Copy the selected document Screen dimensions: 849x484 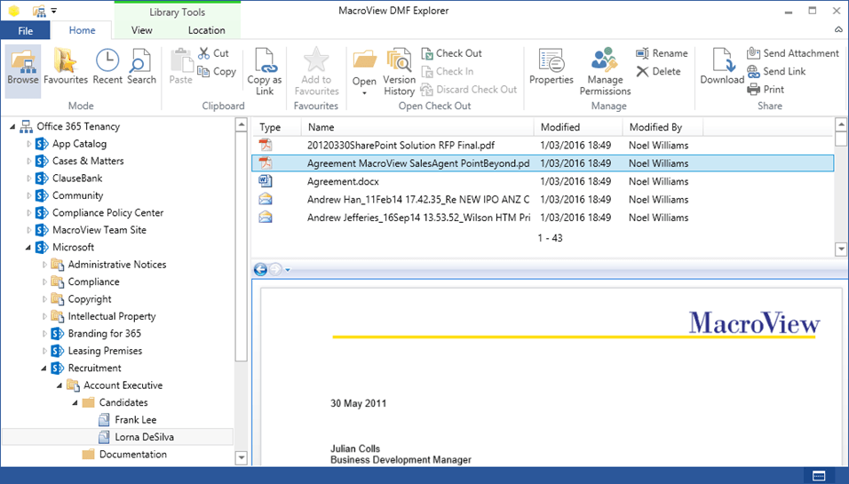(x=217, y=71)
